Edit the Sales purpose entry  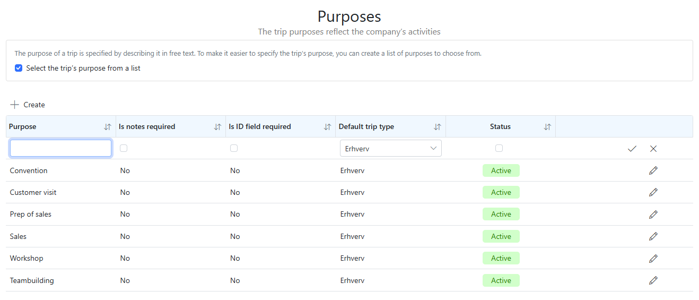(x=653, y=236)
